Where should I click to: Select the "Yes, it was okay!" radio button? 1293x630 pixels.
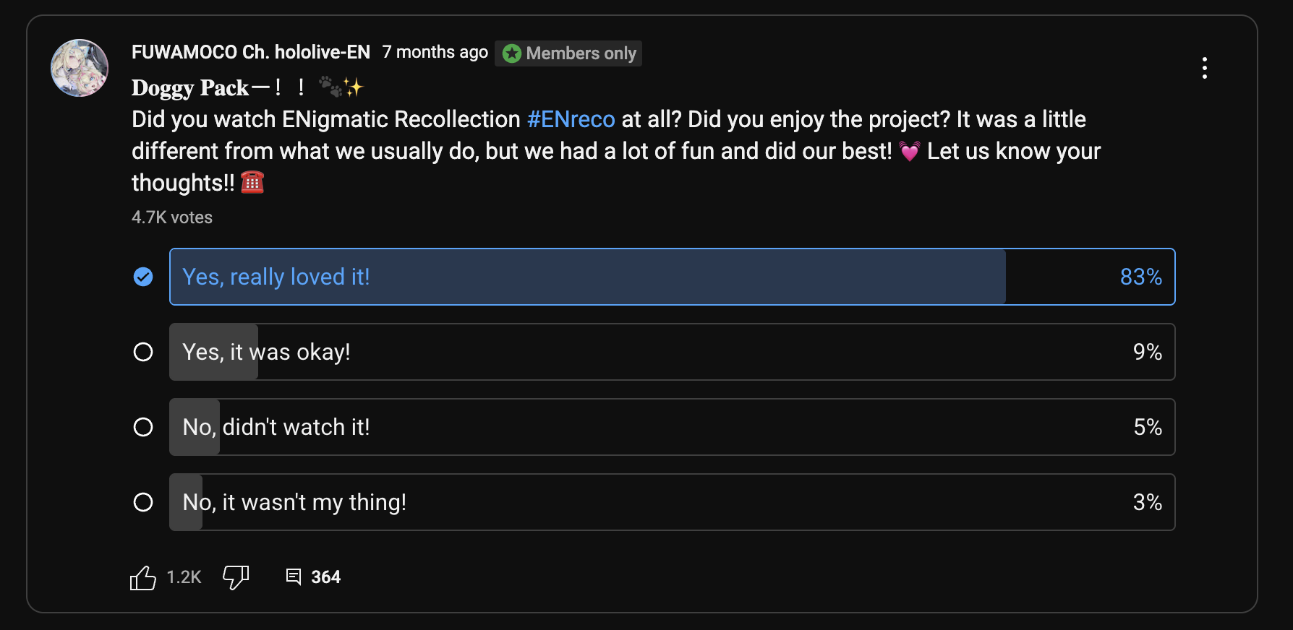click(143, 352)
